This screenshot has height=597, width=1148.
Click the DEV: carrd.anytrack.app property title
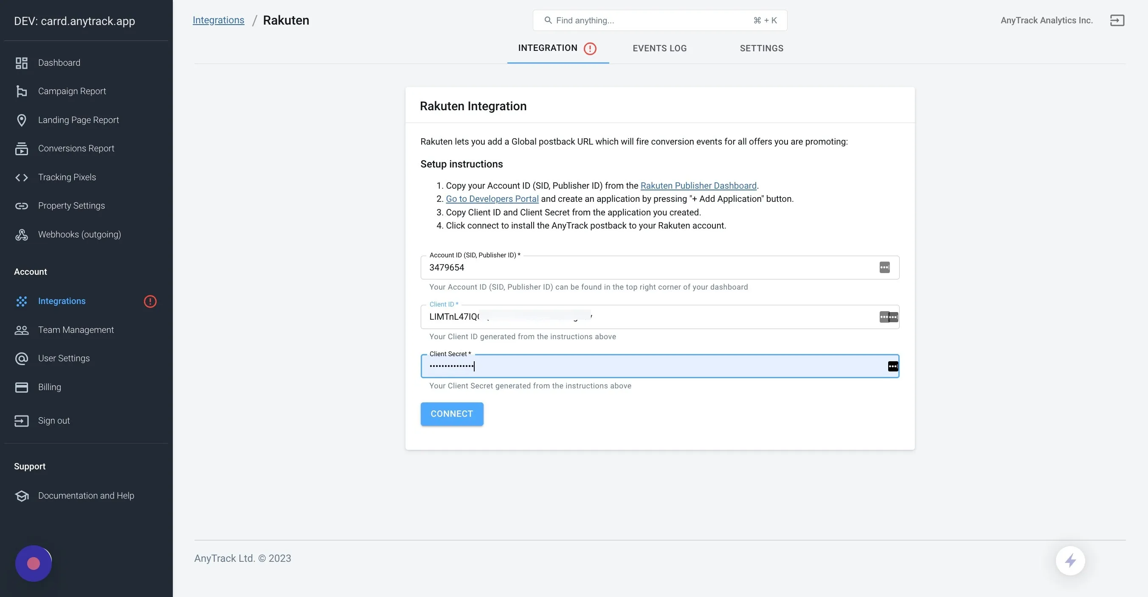click(74, 21)
